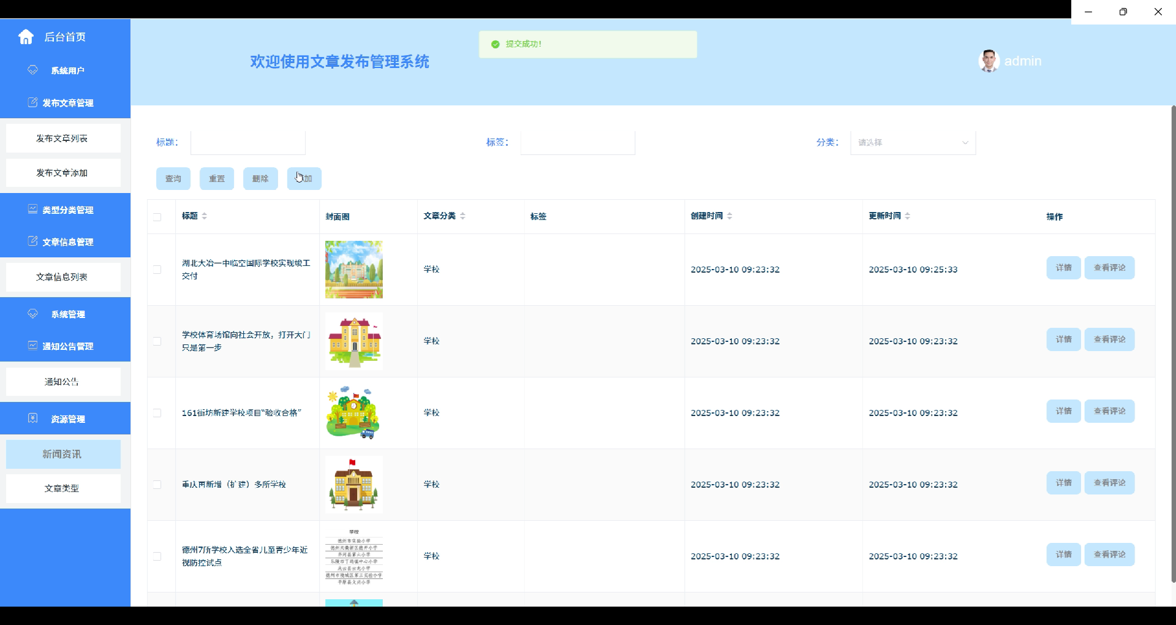Toggle the select-all header checkbox
Screen dimensions: 1176x625
(x=157, y=217)
